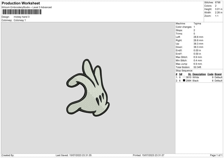The image size is (224, 158).
Task: Click the St. column header
Action: pyautogui.click(x=190, y=74)
